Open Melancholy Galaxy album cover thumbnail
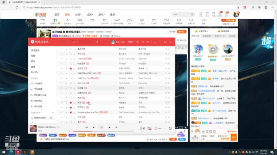The height and width of the screenshot is (155, 277). pos(33,129)
